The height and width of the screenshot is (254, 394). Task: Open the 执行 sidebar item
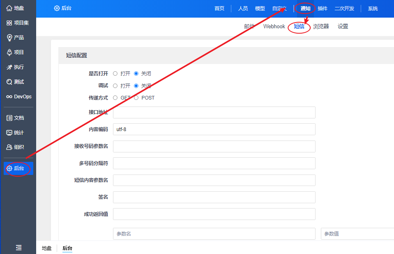point(16,67)
